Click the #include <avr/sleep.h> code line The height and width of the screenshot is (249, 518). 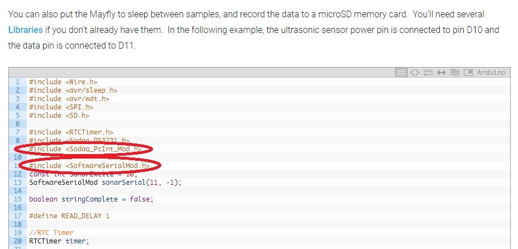73,90
